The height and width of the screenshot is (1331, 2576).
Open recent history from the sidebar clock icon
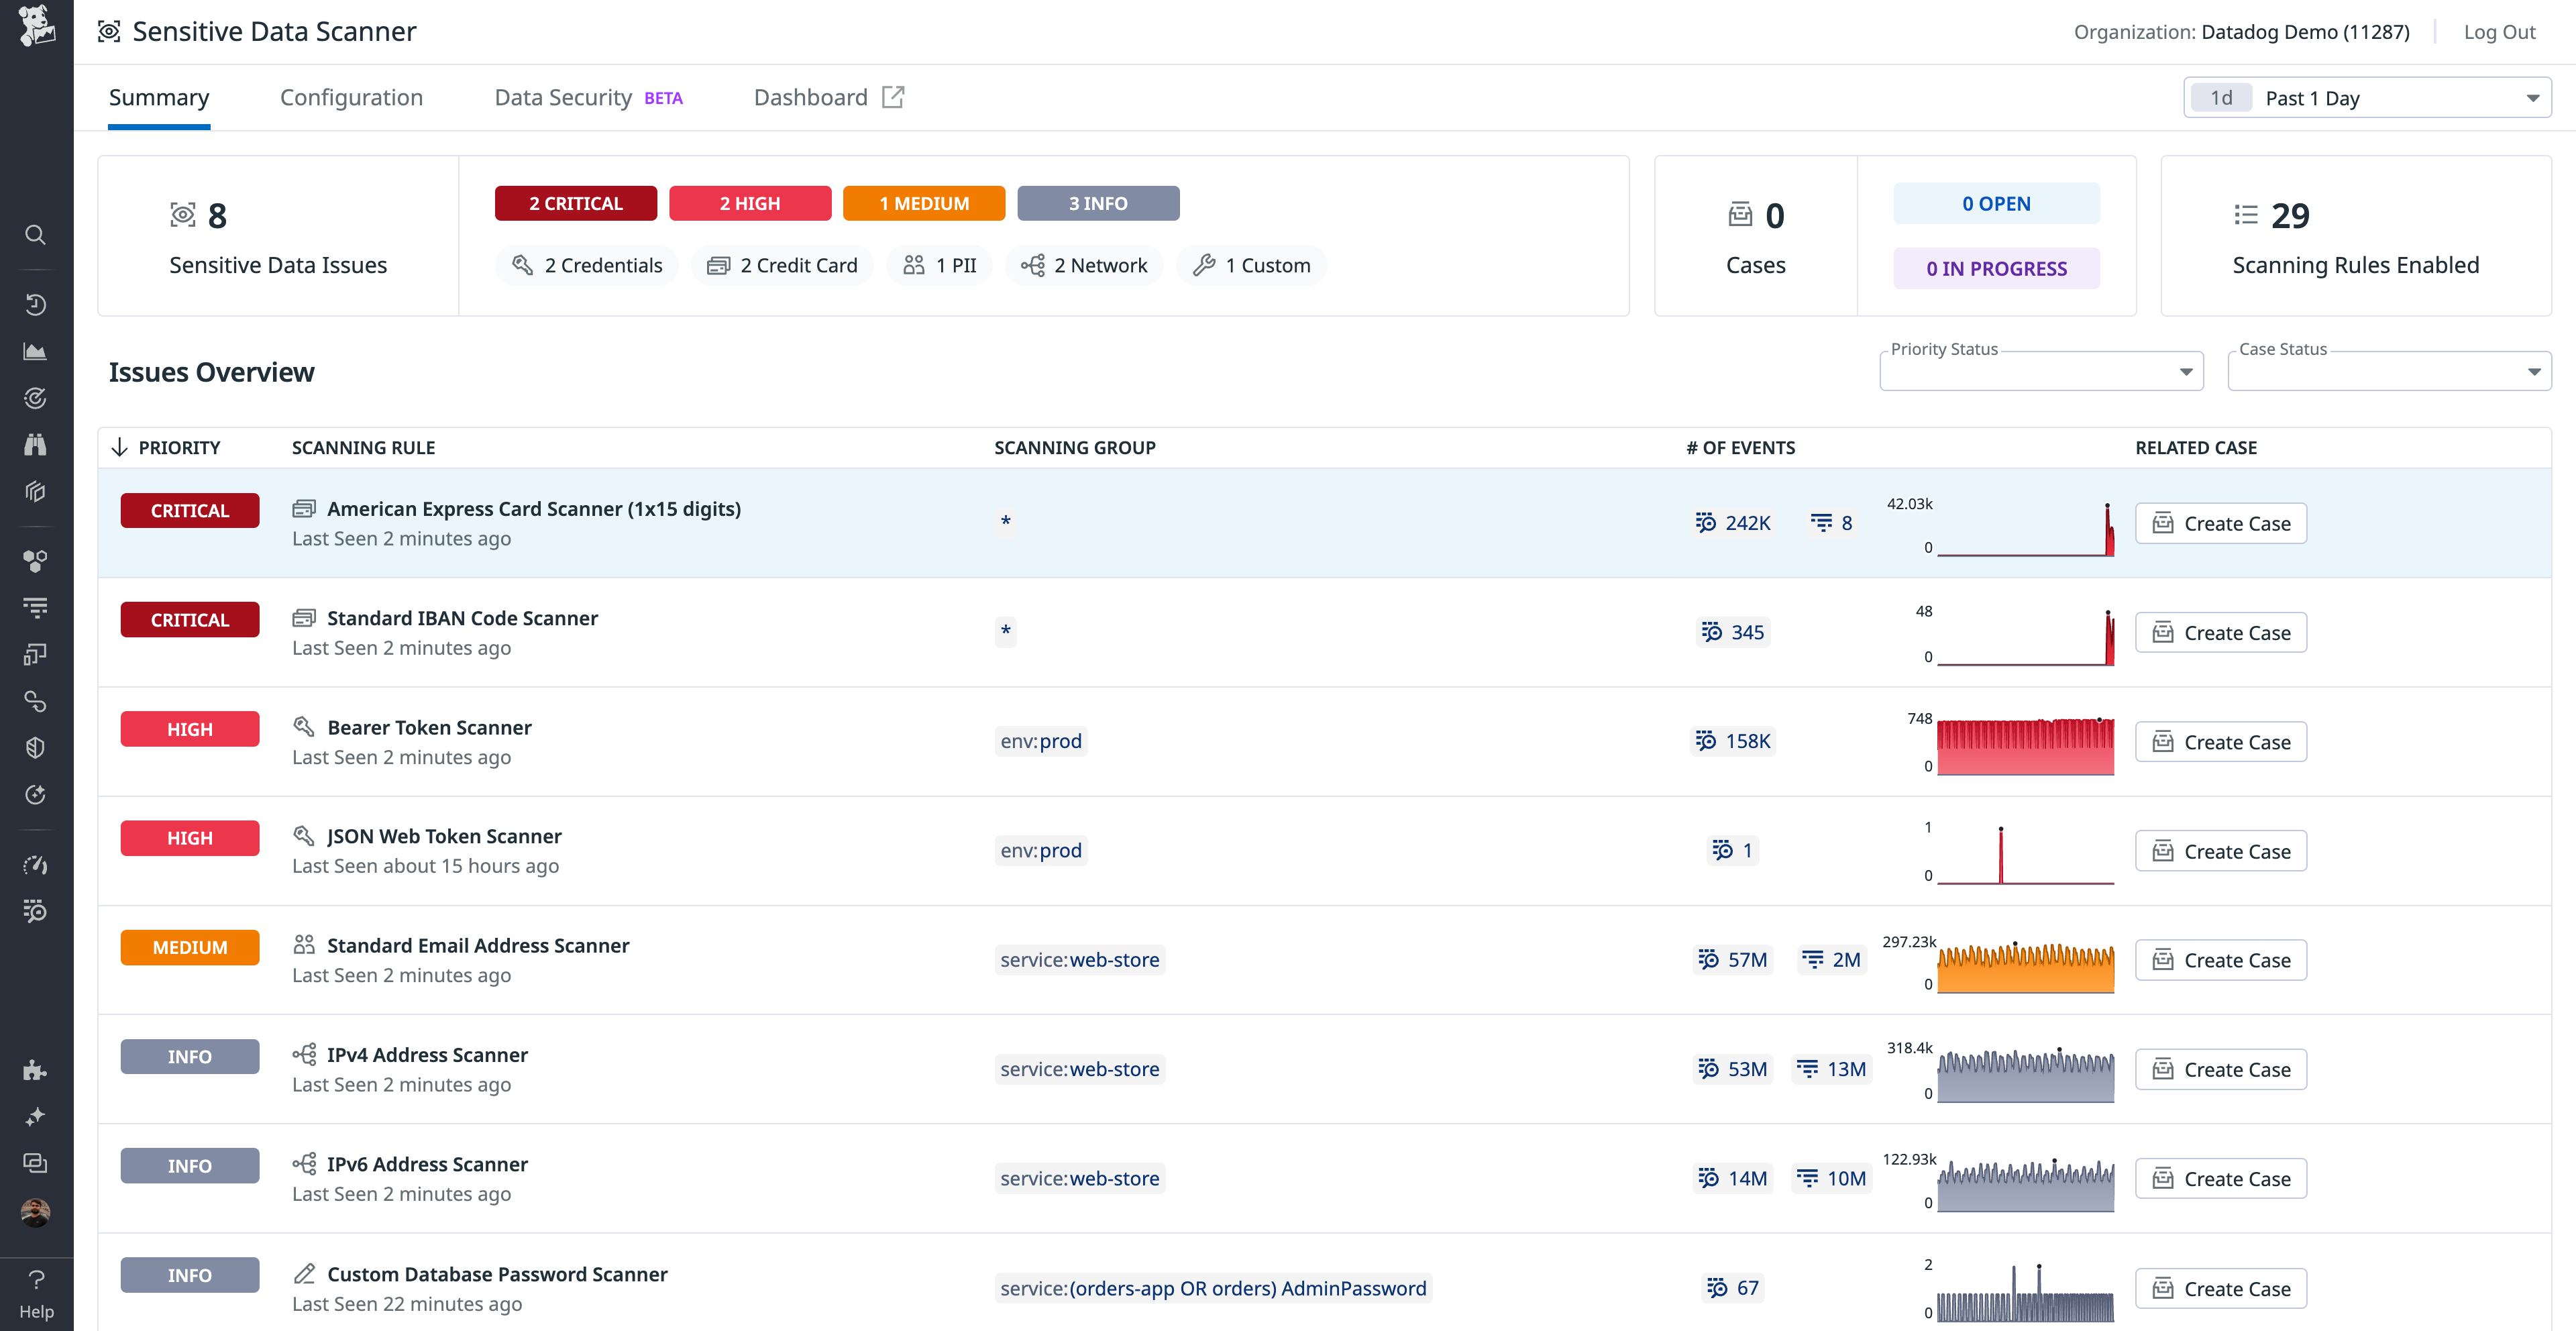[x=35, y=305]
